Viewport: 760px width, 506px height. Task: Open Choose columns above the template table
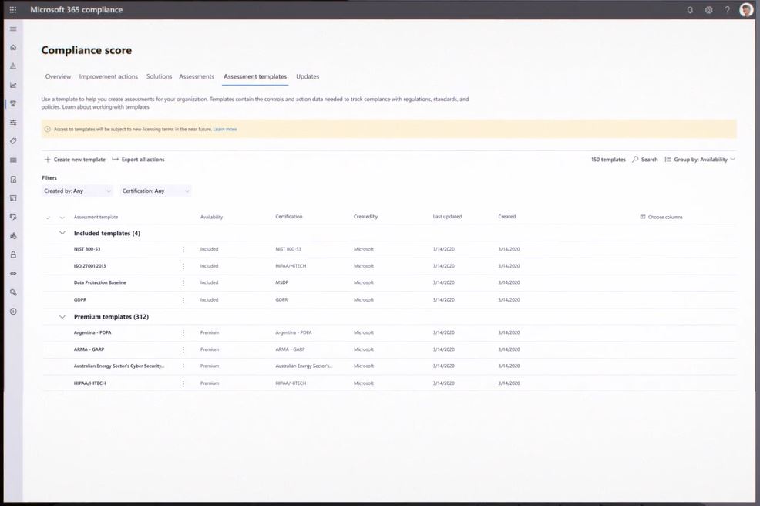[664, 216]
